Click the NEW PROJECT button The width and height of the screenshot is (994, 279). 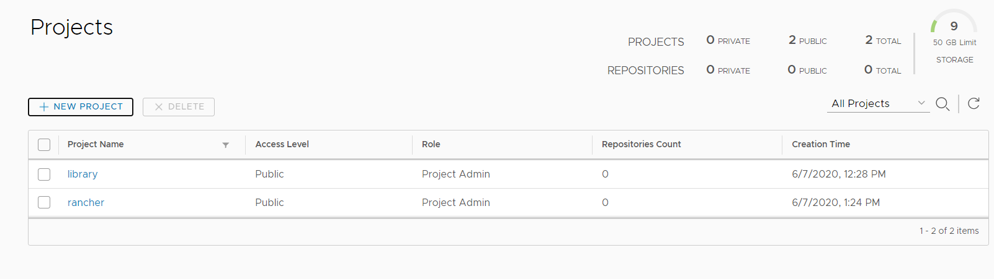[81, 107]
